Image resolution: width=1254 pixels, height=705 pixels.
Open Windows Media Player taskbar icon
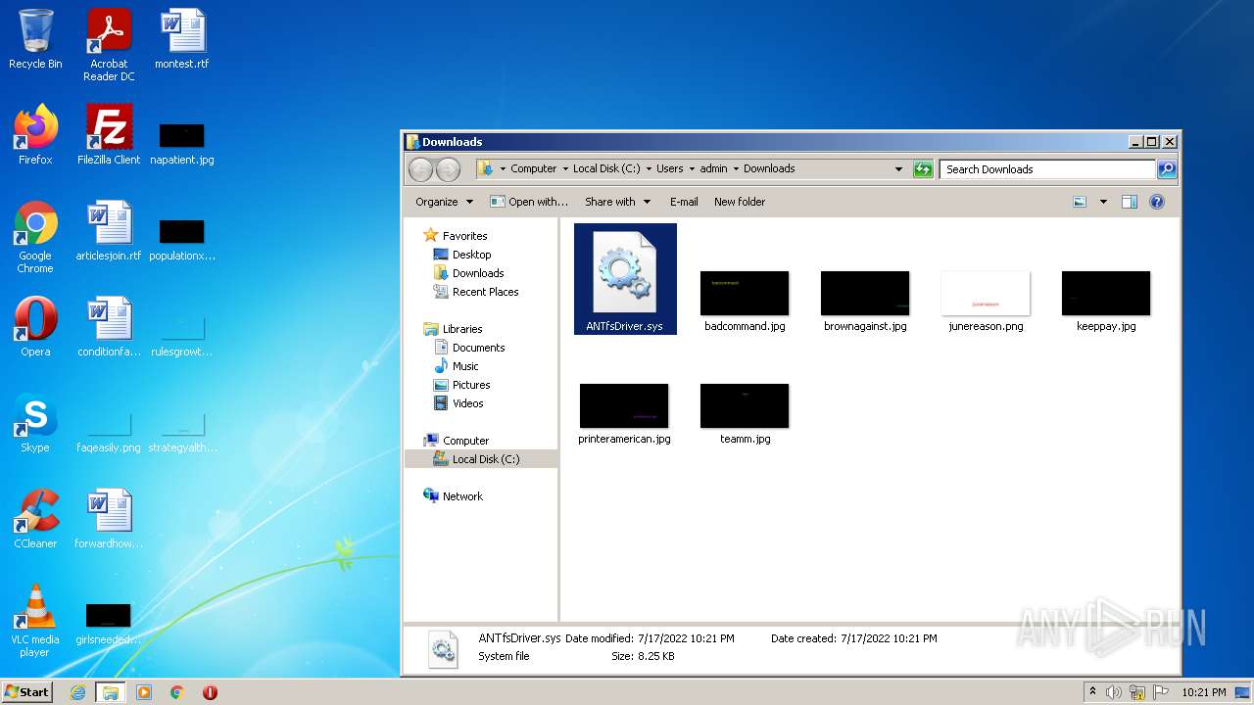tap(144, 692)
